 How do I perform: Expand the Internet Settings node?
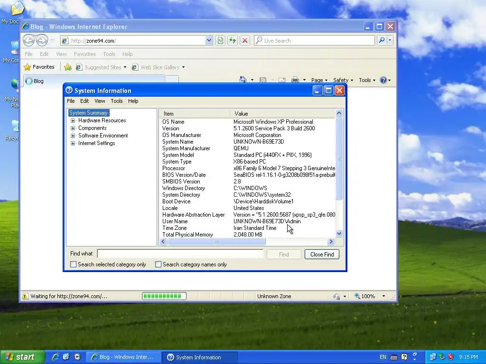point(73,143)
